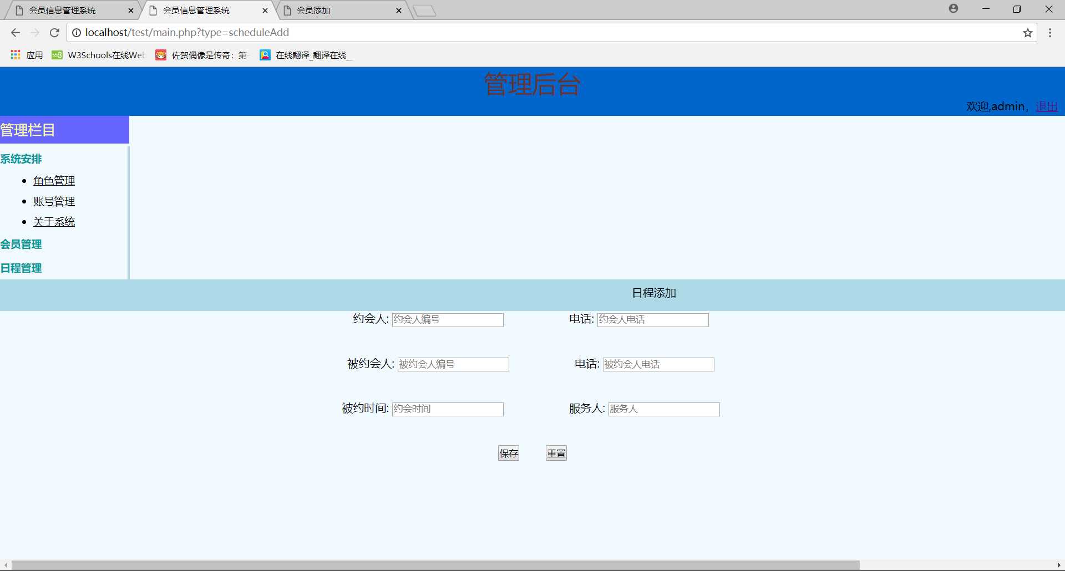Image resolution: width=1065 pixels, height=571 pixels.
Task: Click the horizontal scrollbar thumb
Action: (x=435, y=565)
